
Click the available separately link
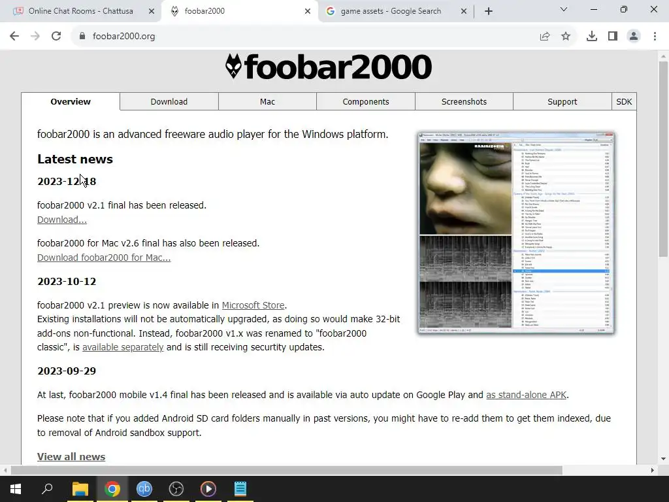pyautogui.click(x=123, y=347)
